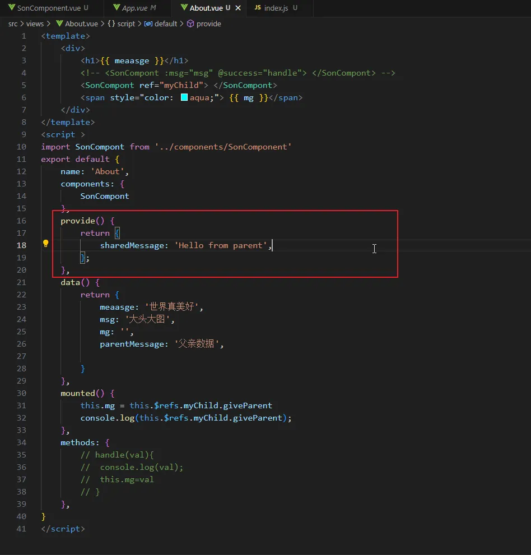Screen dimensions: 531x555
Task: Click 'sharedMessage' on line 18
Action: click(x=132, y=245)
